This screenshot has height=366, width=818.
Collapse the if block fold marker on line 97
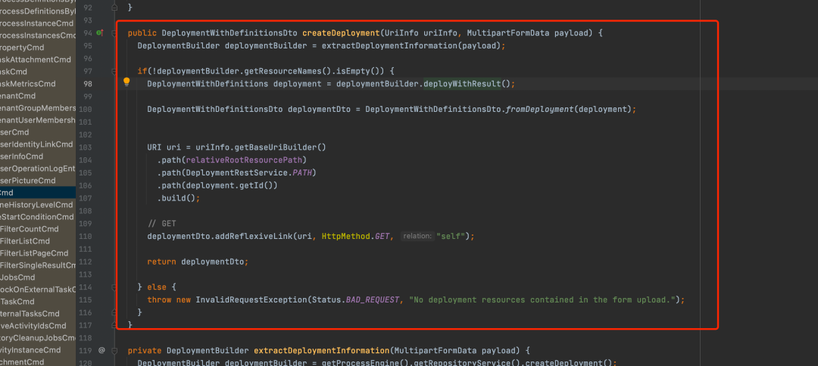114,71
